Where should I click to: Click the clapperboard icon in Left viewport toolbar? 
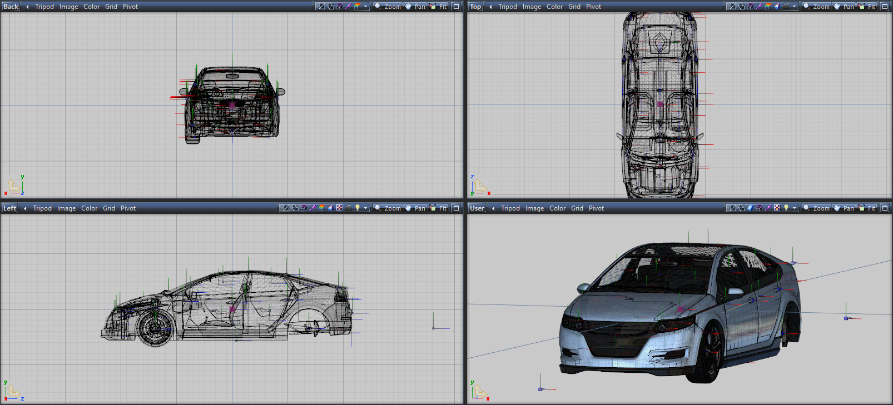pos(349,208)
